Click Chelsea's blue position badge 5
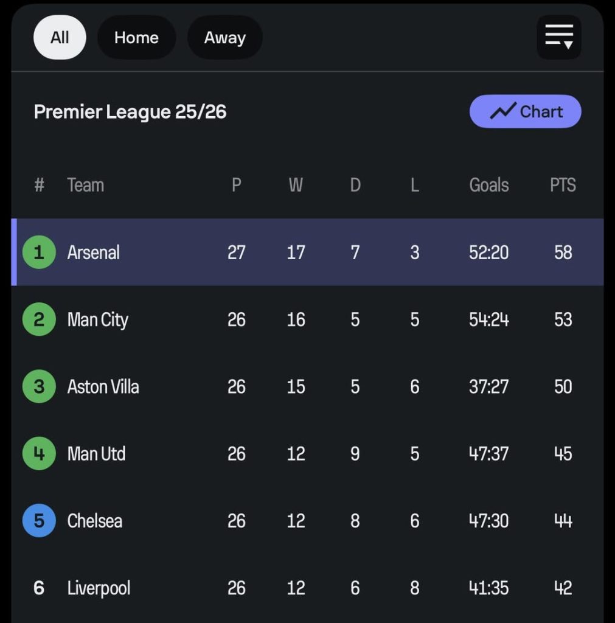 pos(39,521)
